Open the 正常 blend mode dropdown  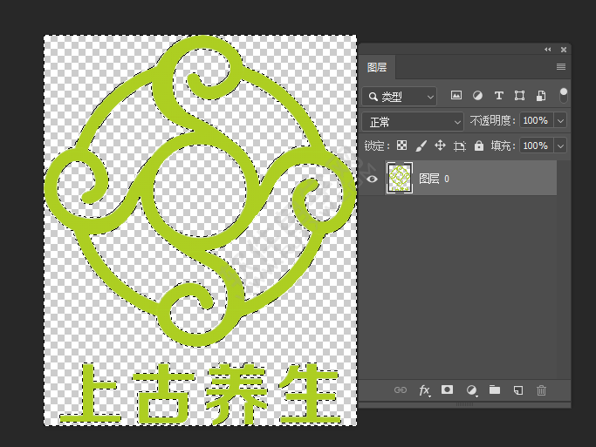point(413,122)
